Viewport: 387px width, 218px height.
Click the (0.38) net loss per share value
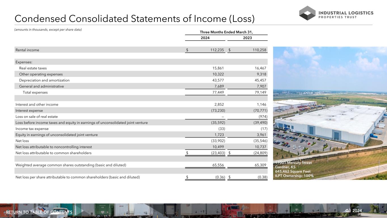pos(261,177)
